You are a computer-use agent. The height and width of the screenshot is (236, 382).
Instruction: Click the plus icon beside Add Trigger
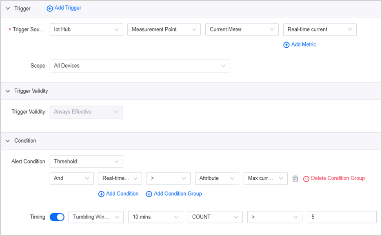click(50, 8)
